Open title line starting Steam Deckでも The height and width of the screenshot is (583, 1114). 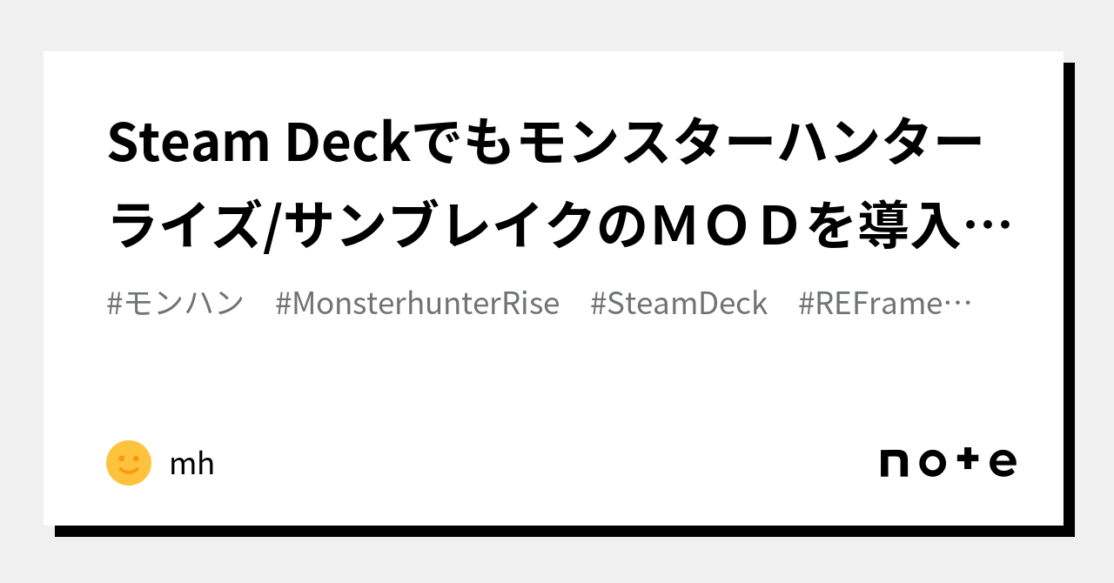pyautogui.click(x=546, y=144)
